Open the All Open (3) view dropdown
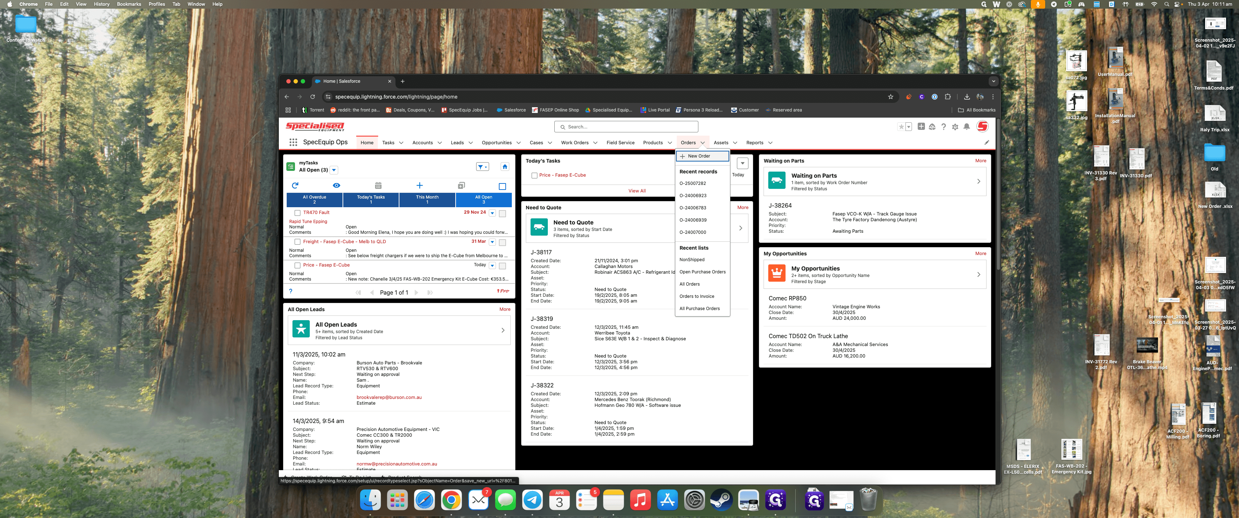This screenshot has width=1239, height=518. click(334, 170)
